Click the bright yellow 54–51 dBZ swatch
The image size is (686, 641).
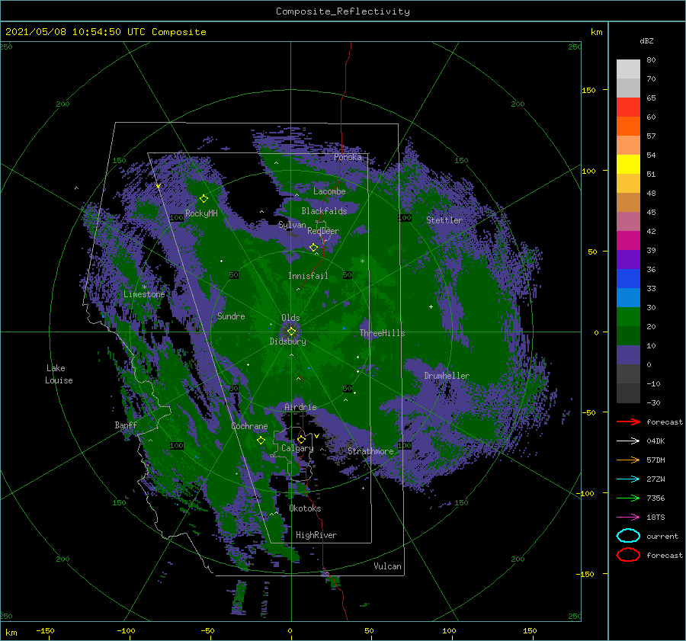pyautogui.click(x=628, y=165)
